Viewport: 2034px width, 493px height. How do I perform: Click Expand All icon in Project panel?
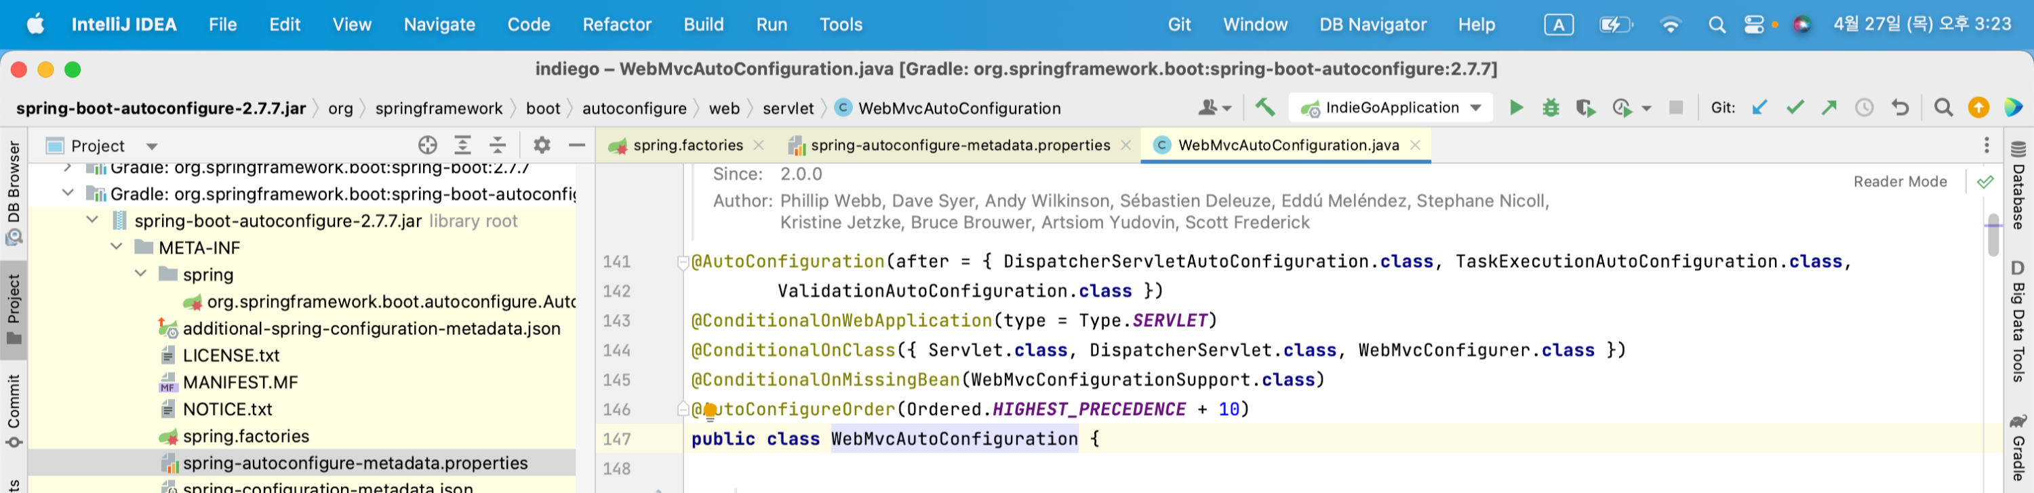[462, 145]
